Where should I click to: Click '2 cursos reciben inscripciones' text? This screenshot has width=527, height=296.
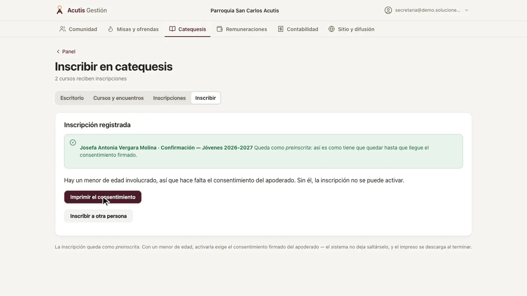pyautogui.click(x=91, y=79)
